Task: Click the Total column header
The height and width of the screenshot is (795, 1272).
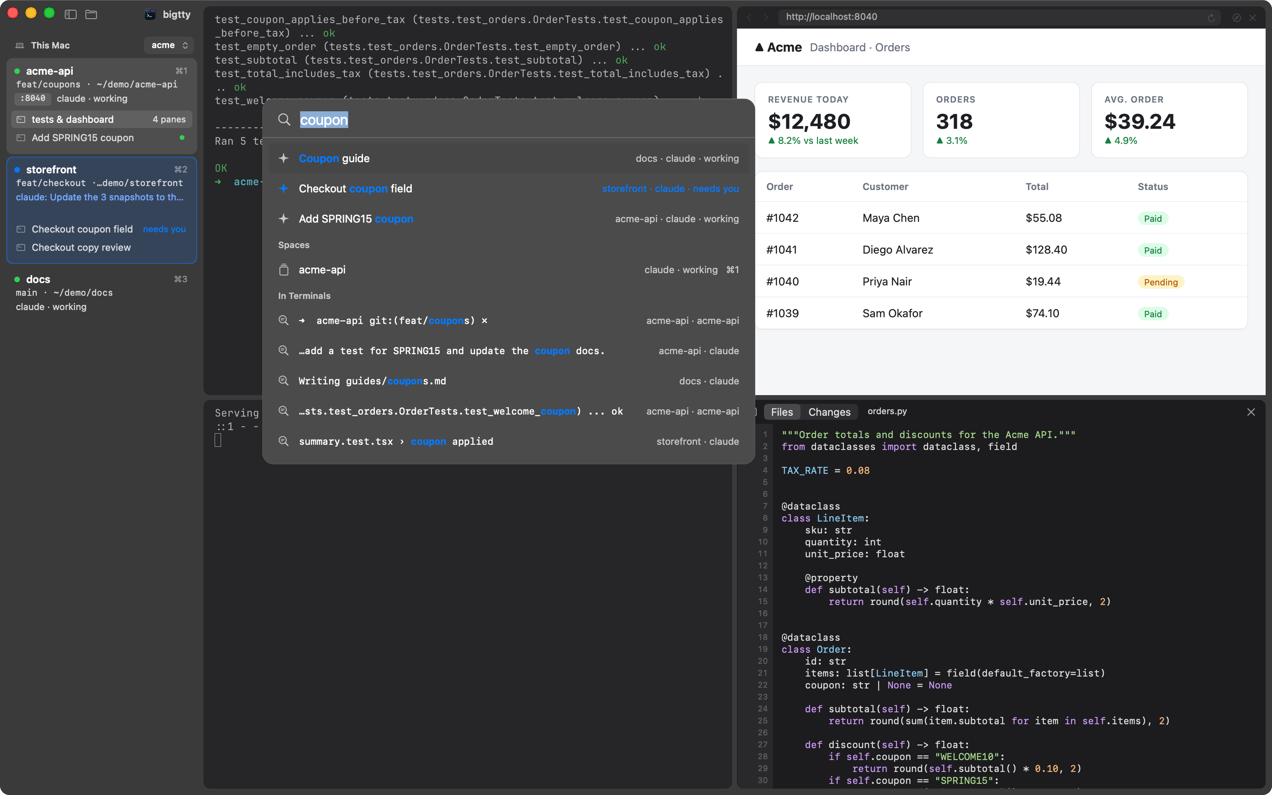Action: pos(1037,187)
